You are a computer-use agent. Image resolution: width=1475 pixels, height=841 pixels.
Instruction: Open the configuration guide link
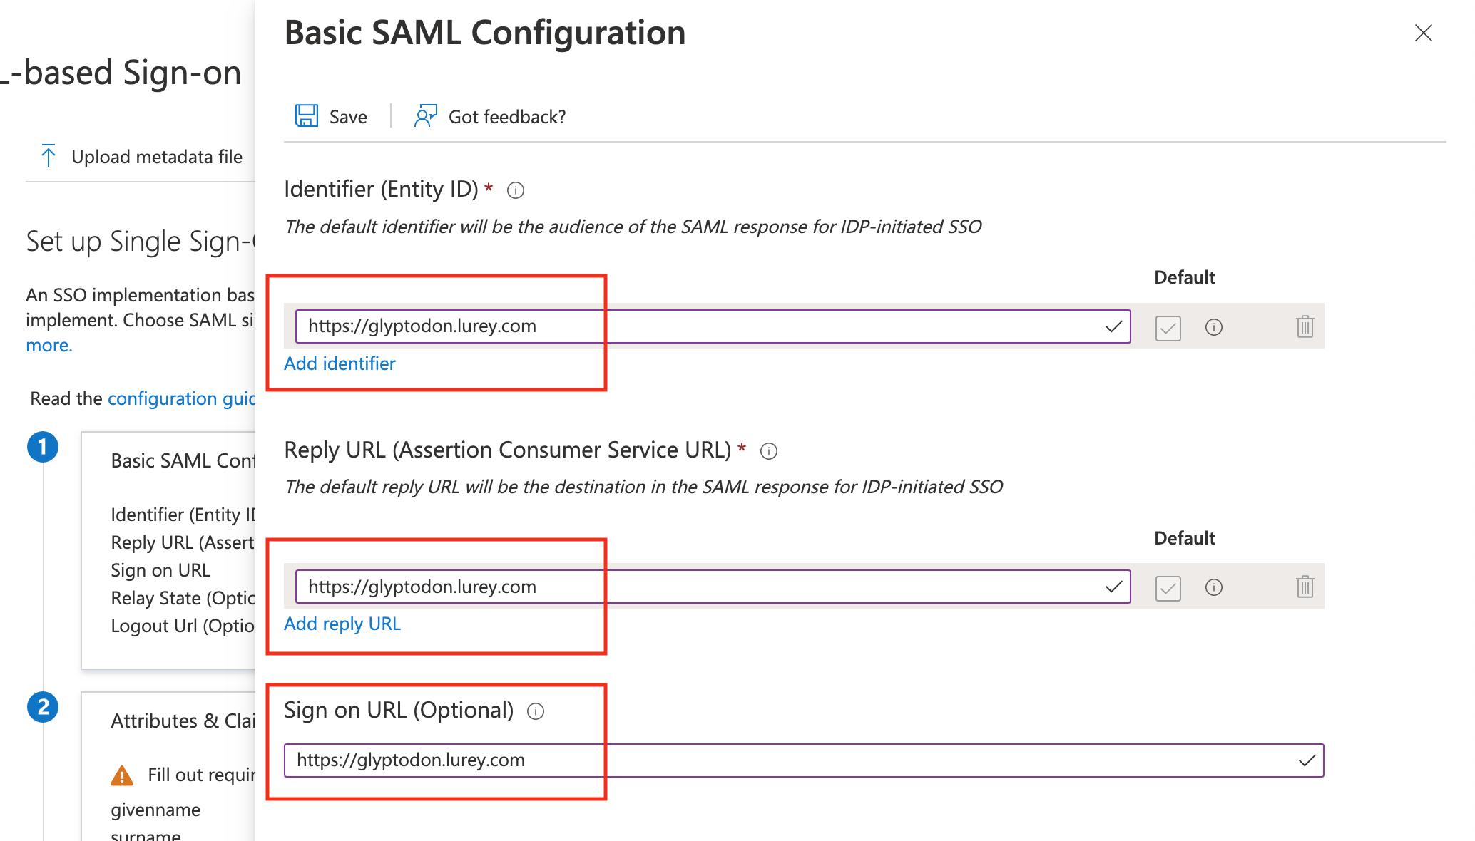click(x=181, y=398)
